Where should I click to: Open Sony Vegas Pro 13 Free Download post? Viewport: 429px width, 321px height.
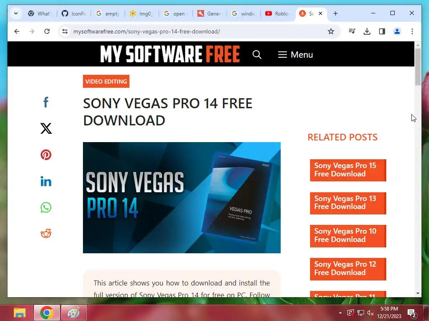[x=348, y=203]
